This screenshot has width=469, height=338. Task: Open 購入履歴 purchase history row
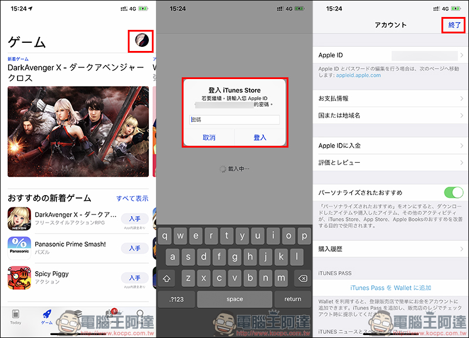[390, 249]
